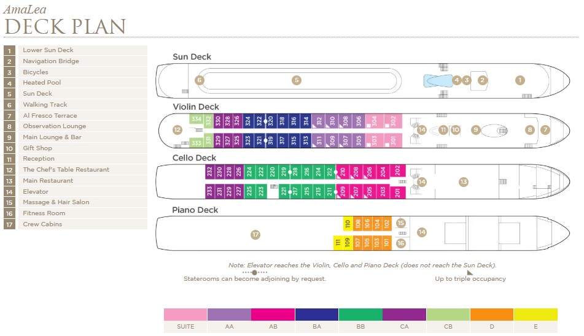The width and height of the screenshot is (584, 336).
Task: Click the Al Fresco Terrace marker 7
Action: [x=545, y=129]
